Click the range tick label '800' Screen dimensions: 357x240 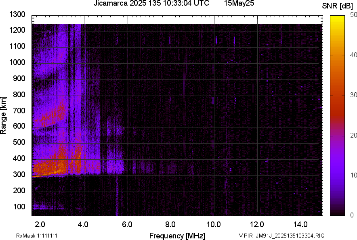point(19,94)
